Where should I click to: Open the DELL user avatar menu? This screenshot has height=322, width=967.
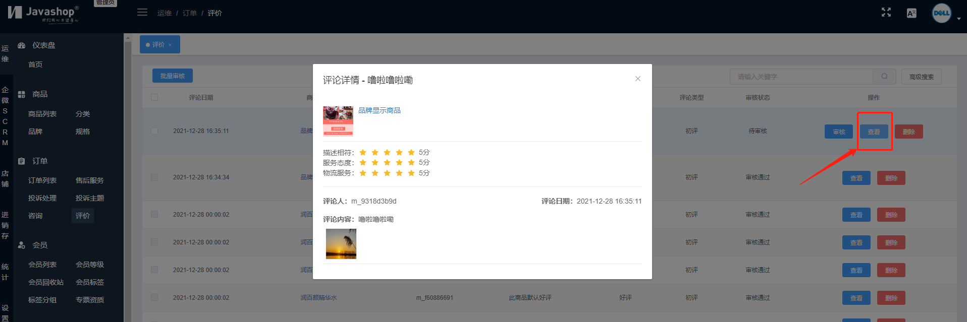click(941, 13)
